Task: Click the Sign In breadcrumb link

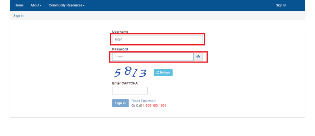Action: click(18, 16)
